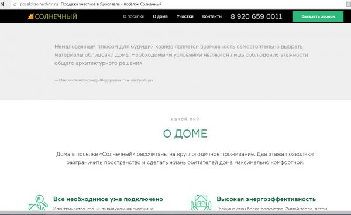
Task: Click the paragraph starting Дома в поселке «Солнечный»
Action: [185, 158]
